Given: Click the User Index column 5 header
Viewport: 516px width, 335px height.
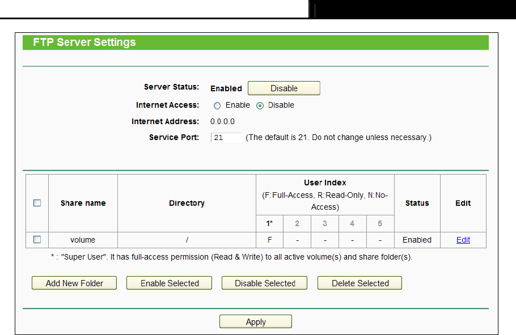Looking at the screenshot, I should (380, 223).
